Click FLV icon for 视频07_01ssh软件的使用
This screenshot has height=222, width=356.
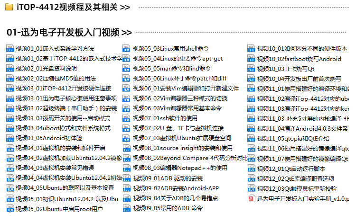[126, 118]
